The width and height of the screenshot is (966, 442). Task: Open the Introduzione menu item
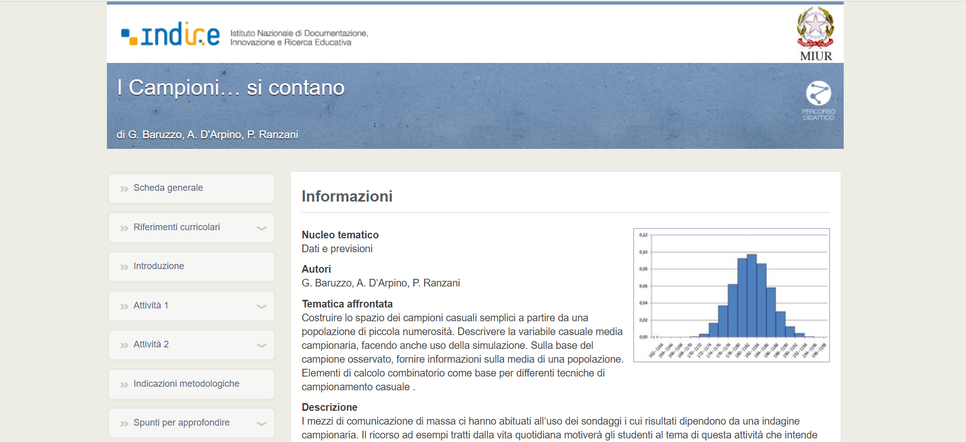(159, 266)
